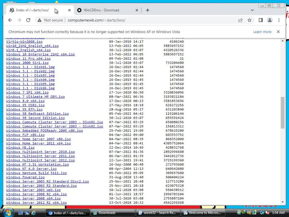Download Windows 2000 5in1.iso
Screen dimensions: 289x217
pos(27,63)
